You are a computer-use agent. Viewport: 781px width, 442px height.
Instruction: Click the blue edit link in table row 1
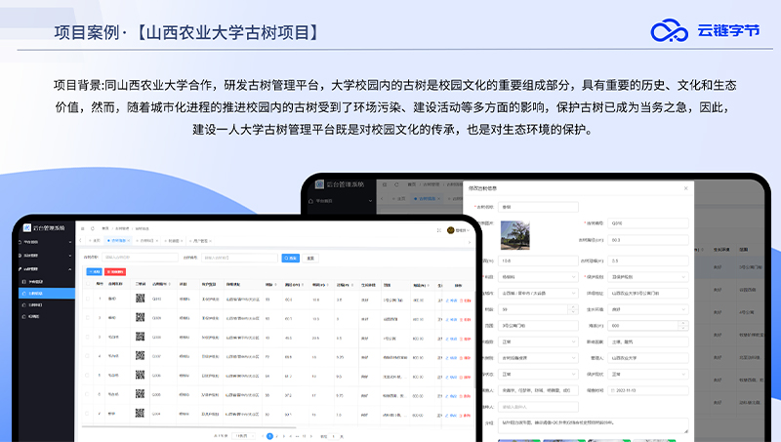pos(451,301)
